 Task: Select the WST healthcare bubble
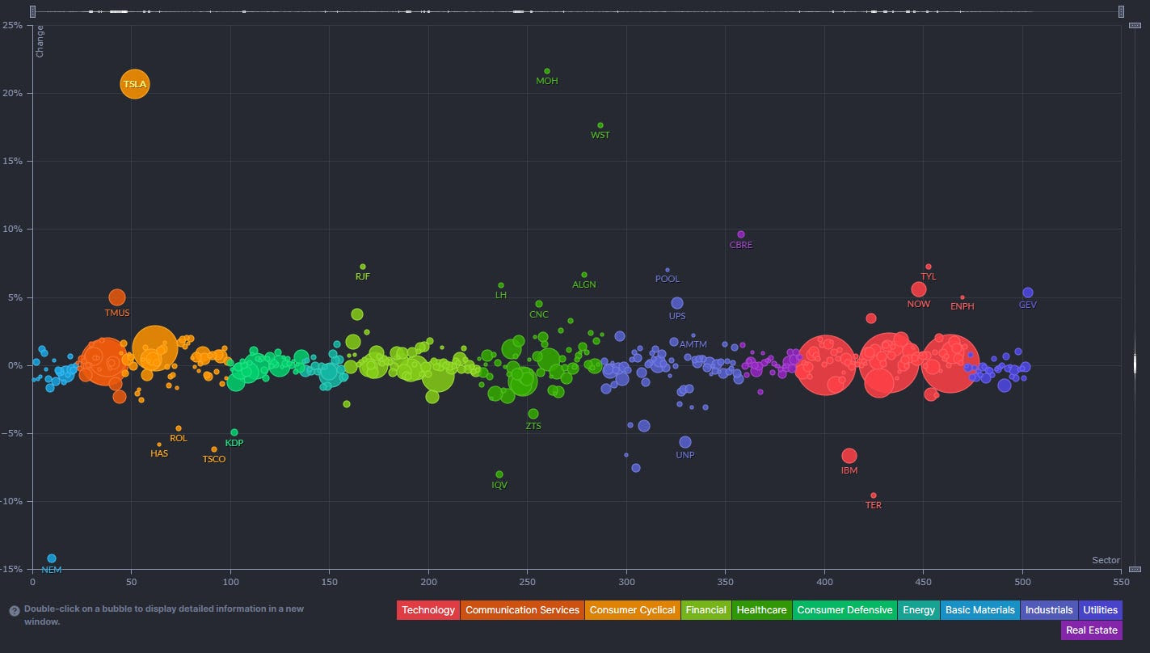coord(600,125)
